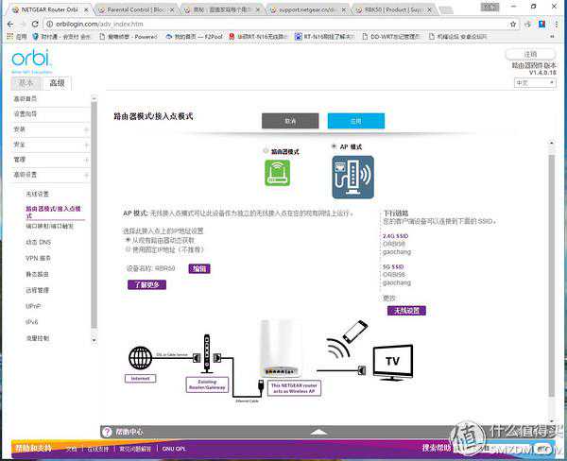
Task: Select the AP 模式 radio button
Action: (x=333, y=147)
